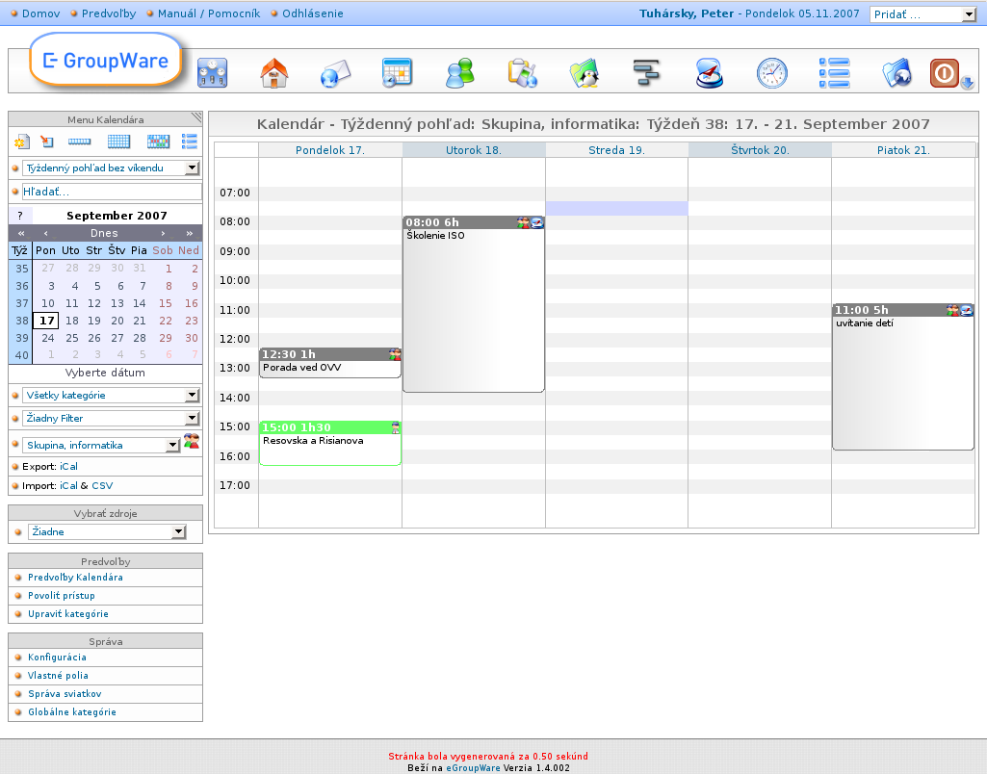Click the small blue arrow beside logout icon
The image size is (987, 774).
968,83
